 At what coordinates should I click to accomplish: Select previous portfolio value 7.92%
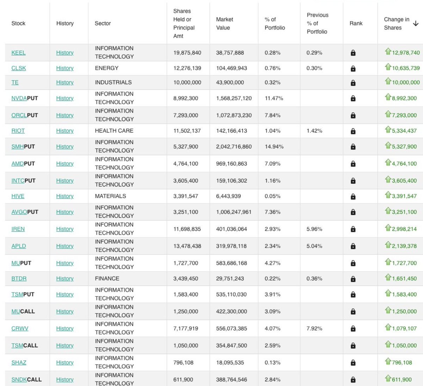(314, 329)
